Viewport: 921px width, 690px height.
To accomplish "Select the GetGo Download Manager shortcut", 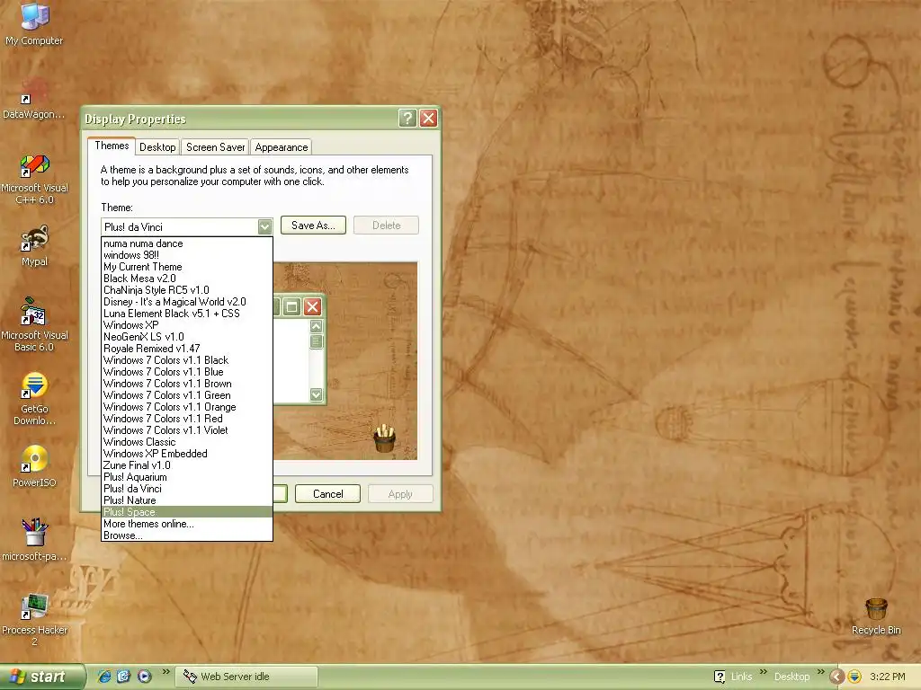I will coord(34,399).
